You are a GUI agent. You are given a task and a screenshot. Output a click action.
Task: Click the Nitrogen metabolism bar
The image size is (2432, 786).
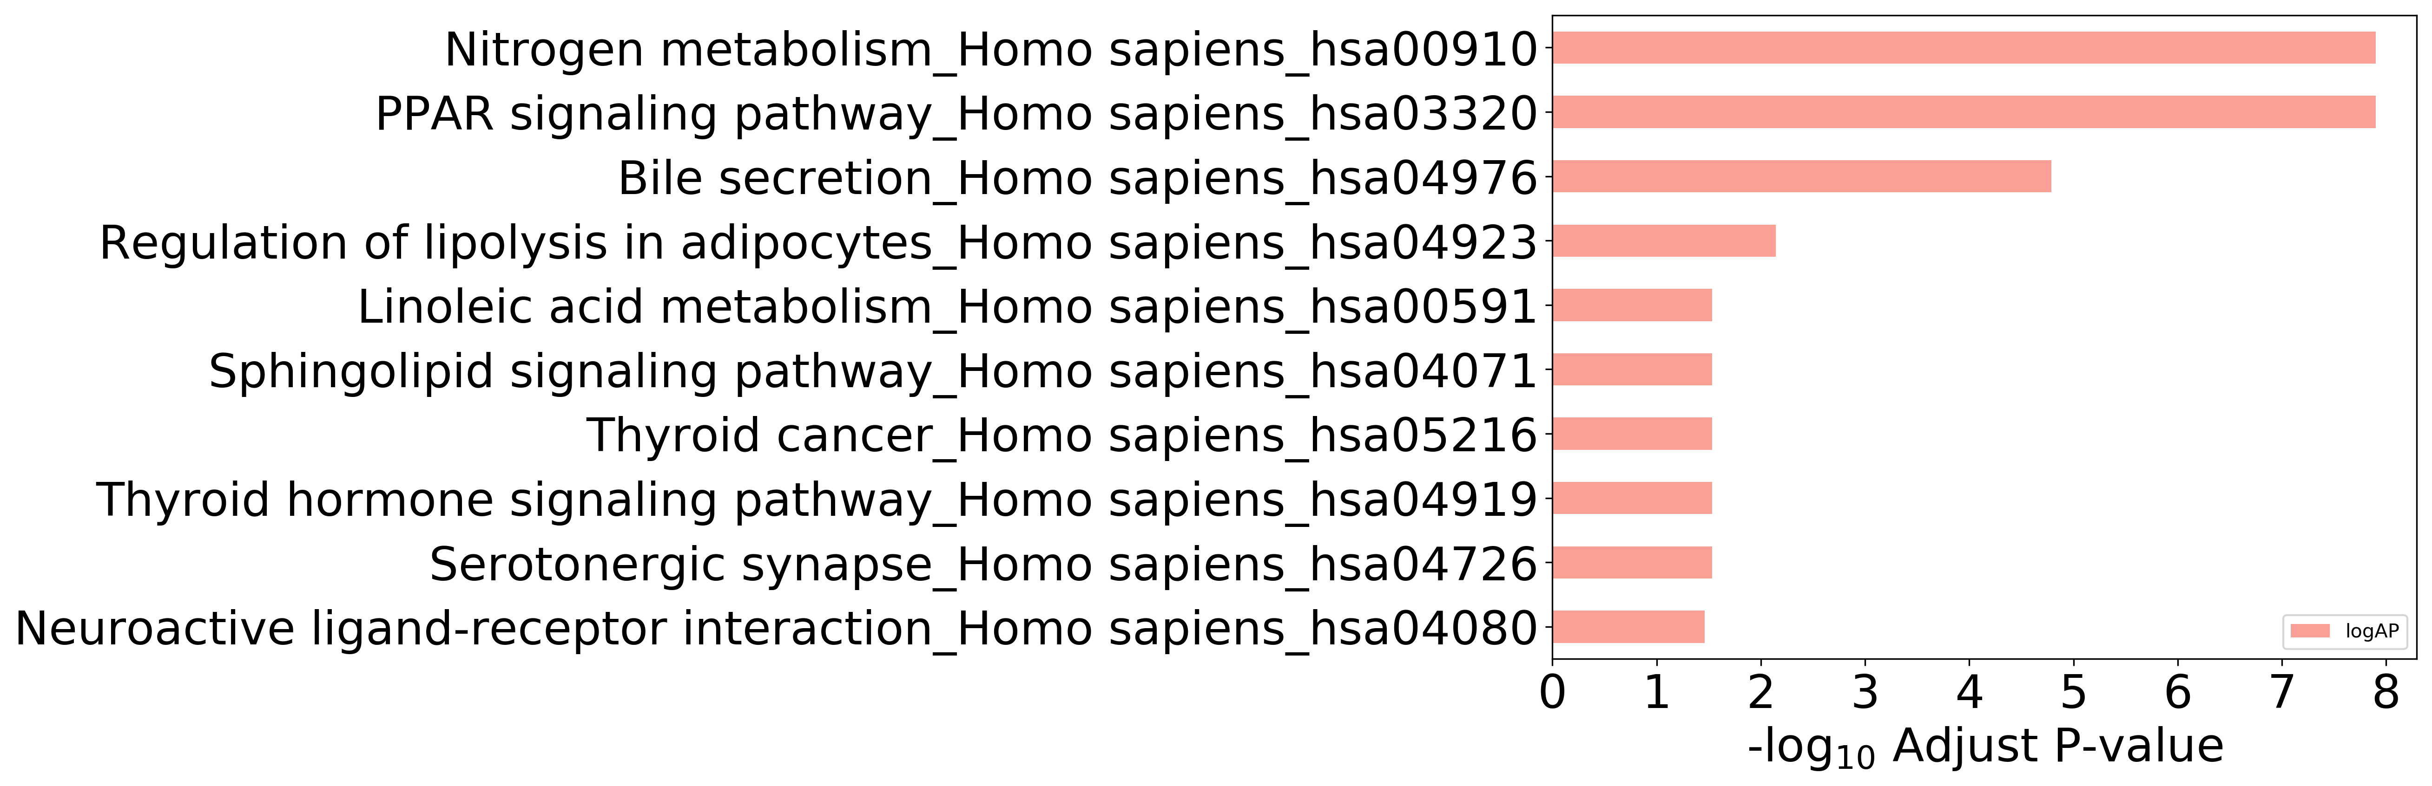(x=1964, y=48)
